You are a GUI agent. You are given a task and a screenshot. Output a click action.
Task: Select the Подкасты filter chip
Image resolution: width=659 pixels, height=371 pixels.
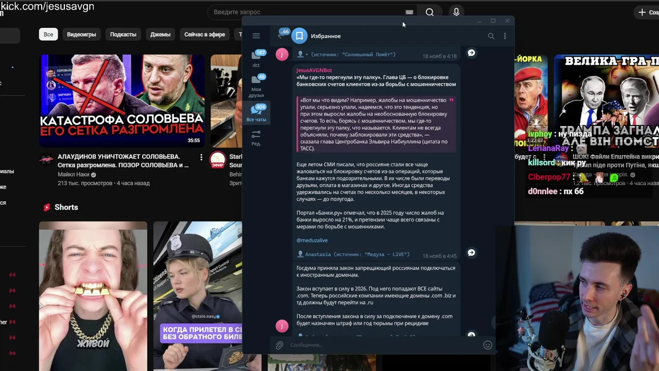pyautogui.click(x=123, y=35)
